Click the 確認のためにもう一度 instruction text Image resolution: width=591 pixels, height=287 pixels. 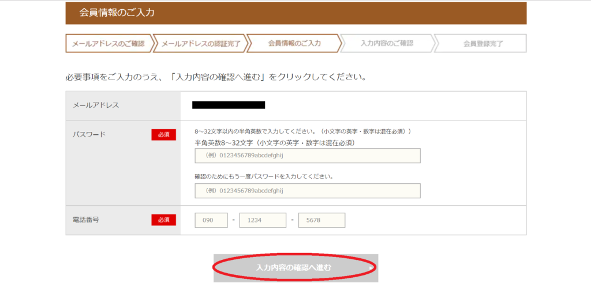pos(264,176)
